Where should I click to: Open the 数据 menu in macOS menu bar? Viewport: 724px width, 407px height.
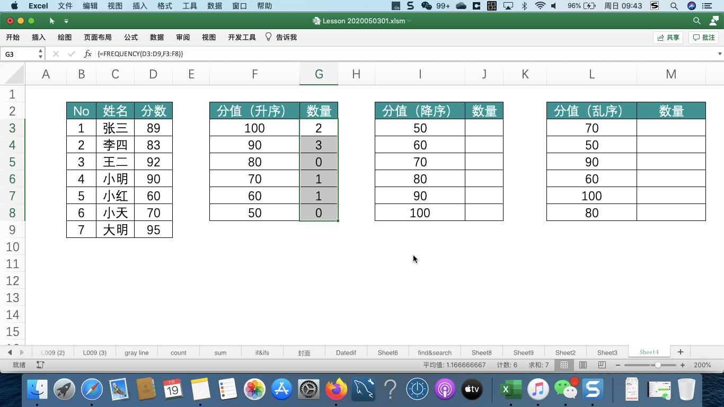coord(215,6)
